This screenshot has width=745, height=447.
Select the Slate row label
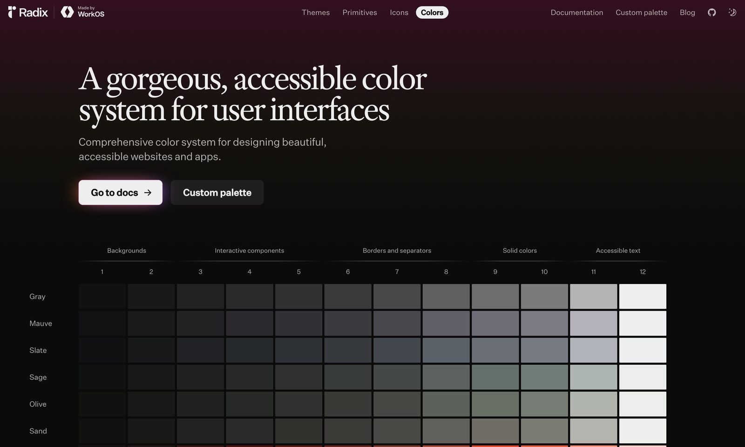pos(38,350)
